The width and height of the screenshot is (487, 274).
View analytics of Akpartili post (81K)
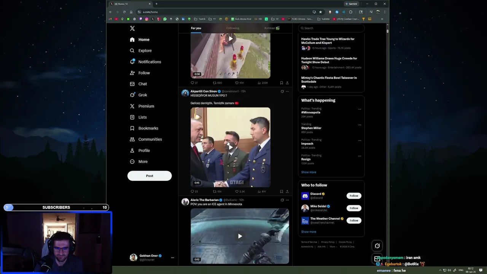click(x=261, y=191)
